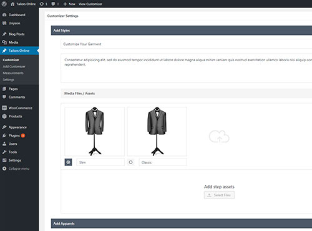Open the Customizer submenu item
The width and height of the screenshot is (312, 231).
(11, 60)
